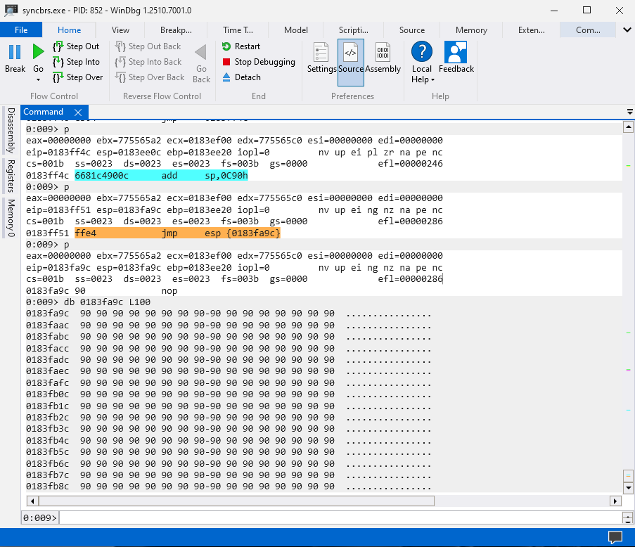Open the Go button dropdown arrow
The height and width of the screenshot is (547, 635).
38,80
